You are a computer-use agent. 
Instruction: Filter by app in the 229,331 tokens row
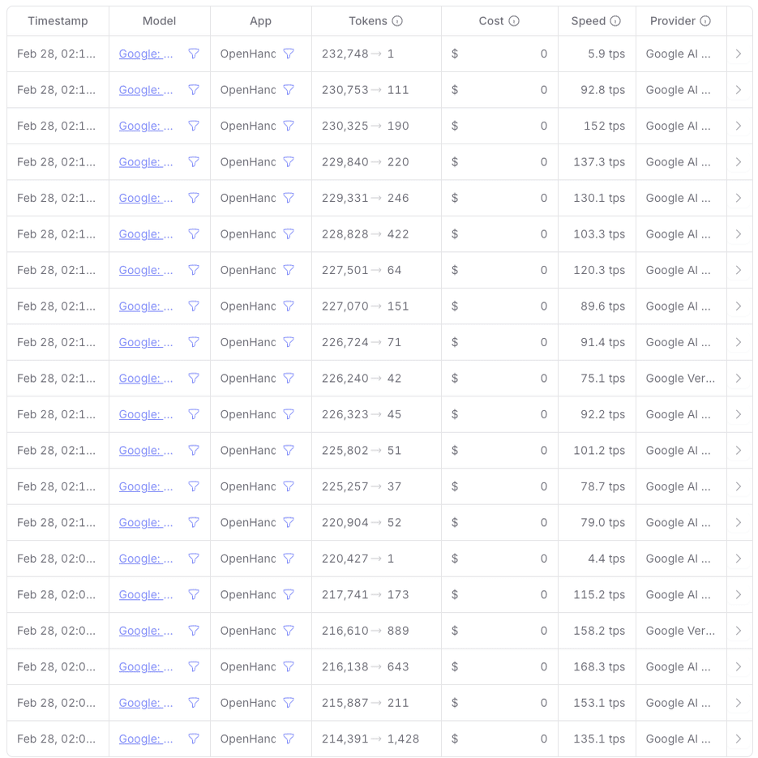(x=289, y=198)
